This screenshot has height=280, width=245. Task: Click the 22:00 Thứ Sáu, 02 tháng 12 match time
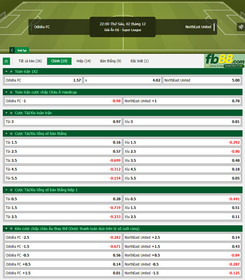[x=122, y=24]
